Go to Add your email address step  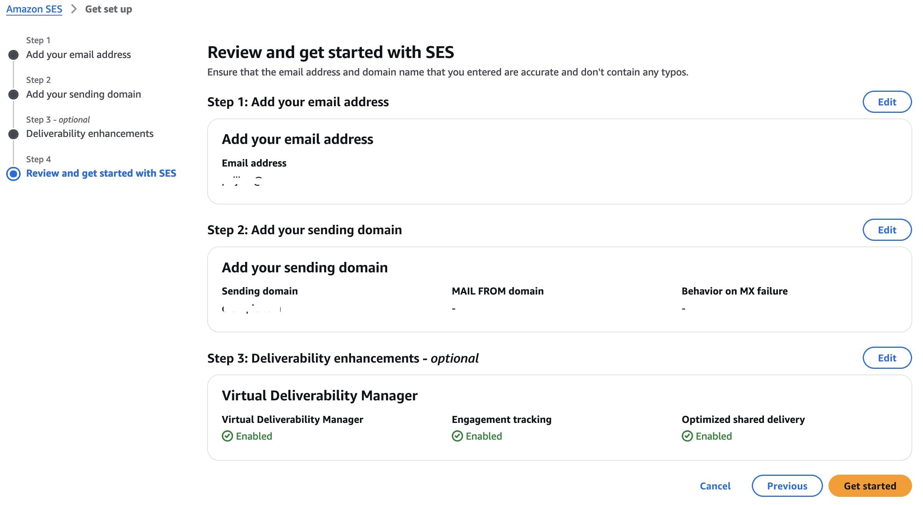point(78,54)
